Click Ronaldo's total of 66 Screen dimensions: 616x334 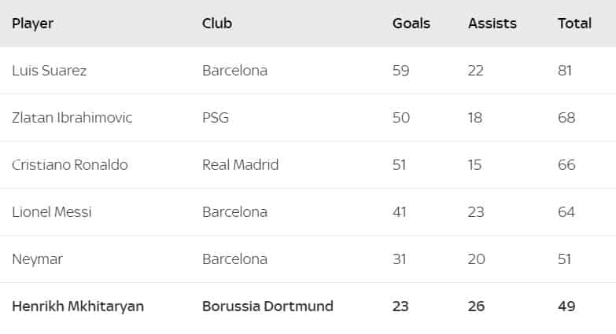pyautogui.click(x=566, y=165)
